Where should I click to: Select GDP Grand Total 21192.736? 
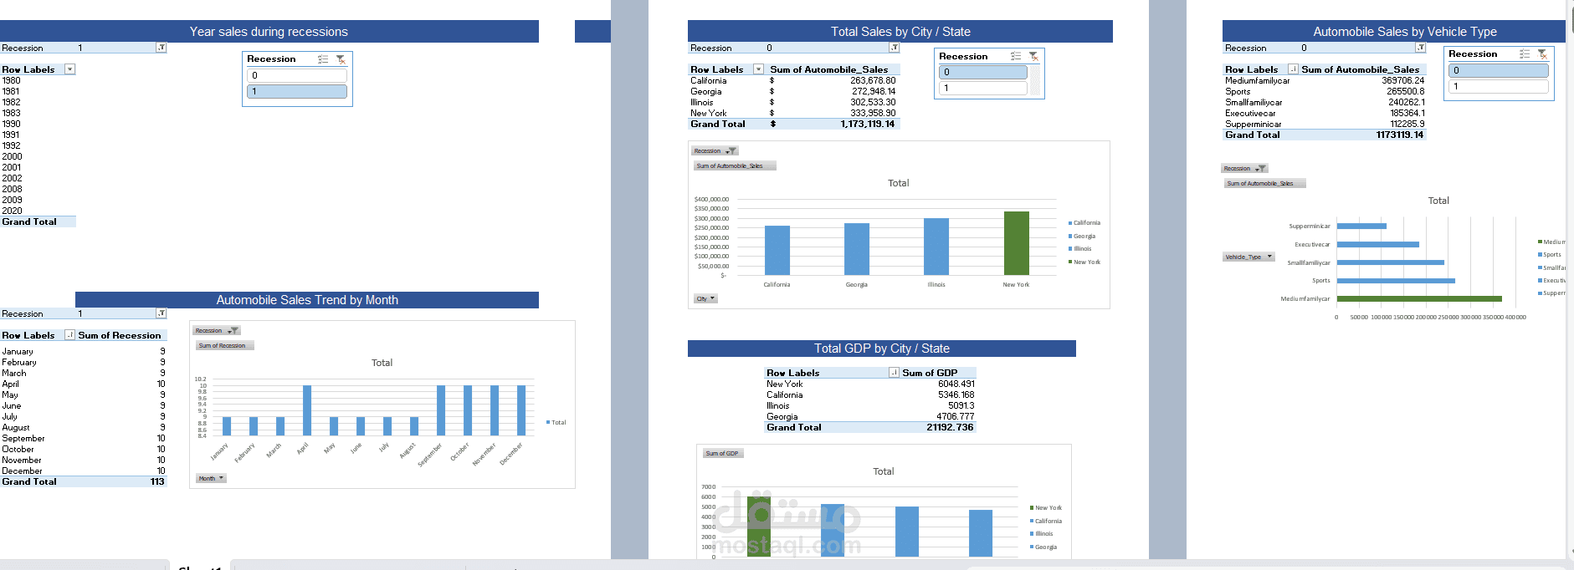pyautogui.click(x=950, y=427)
